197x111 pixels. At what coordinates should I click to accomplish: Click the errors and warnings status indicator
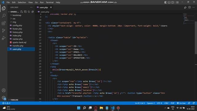[6, 103]
